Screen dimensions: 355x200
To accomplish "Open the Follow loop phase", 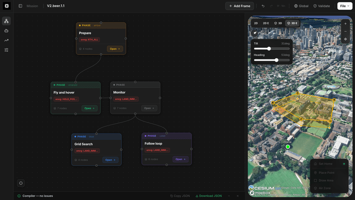I will click(180, 159).
